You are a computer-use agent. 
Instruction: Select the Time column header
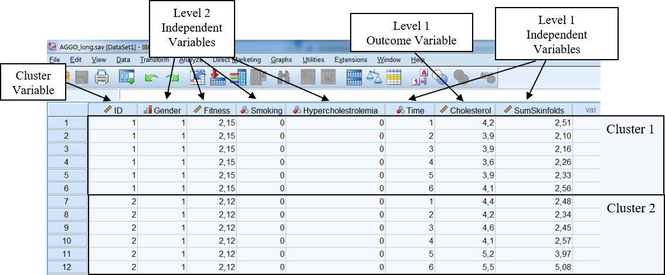point(410,111)
